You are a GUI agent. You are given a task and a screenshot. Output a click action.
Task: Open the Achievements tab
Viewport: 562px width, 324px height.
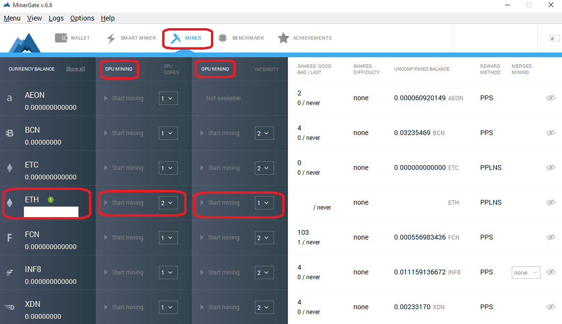click(x=305, y=38)
